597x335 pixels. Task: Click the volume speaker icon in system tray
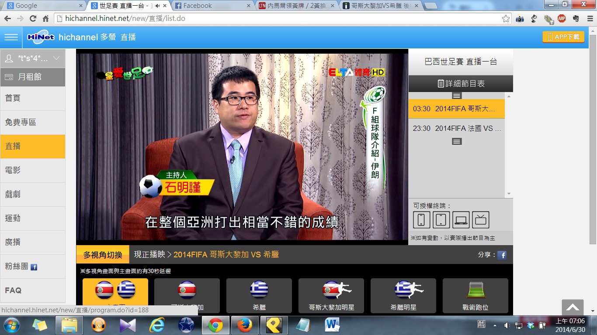tap(507, 325)
